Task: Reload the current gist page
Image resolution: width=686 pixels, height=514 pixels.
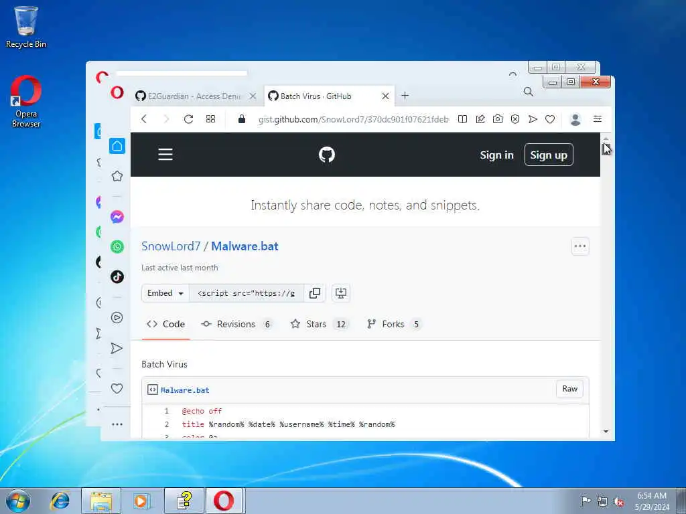Action: (x=188, y=119)
